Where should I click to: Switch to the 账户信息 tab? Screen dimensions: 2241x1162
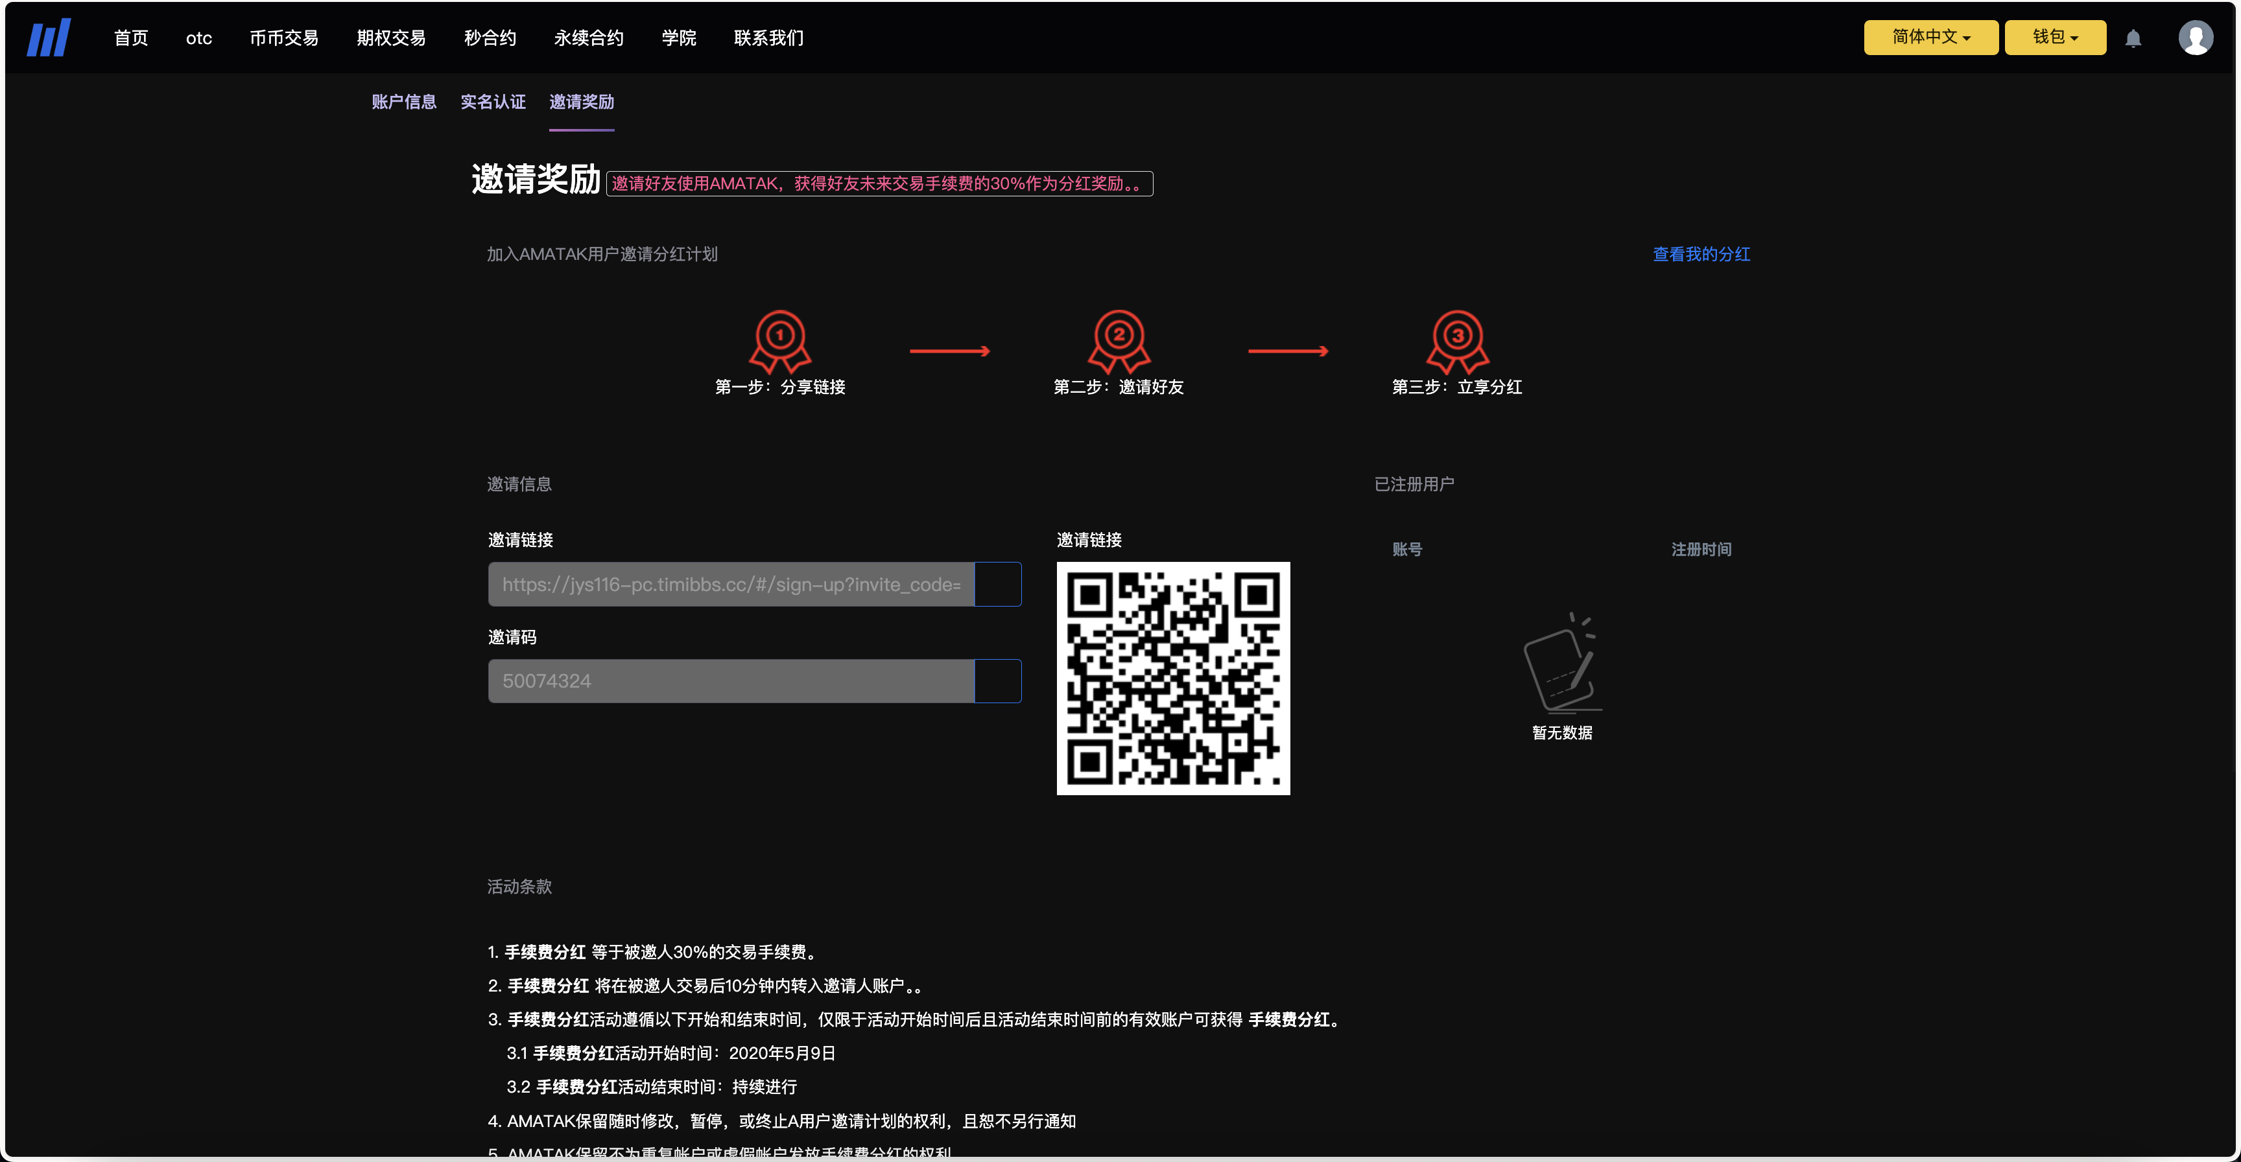(x=404, y=102)
